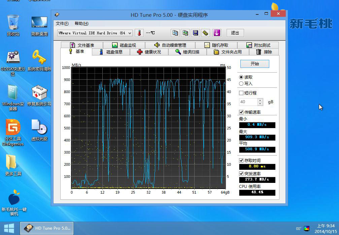Open the 文件(F) menu
The image size is (339, 235).
tap(62, 24)
